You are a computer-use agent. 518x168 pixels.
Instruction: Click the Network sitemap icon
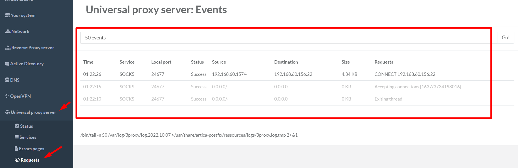coord(8,32)
